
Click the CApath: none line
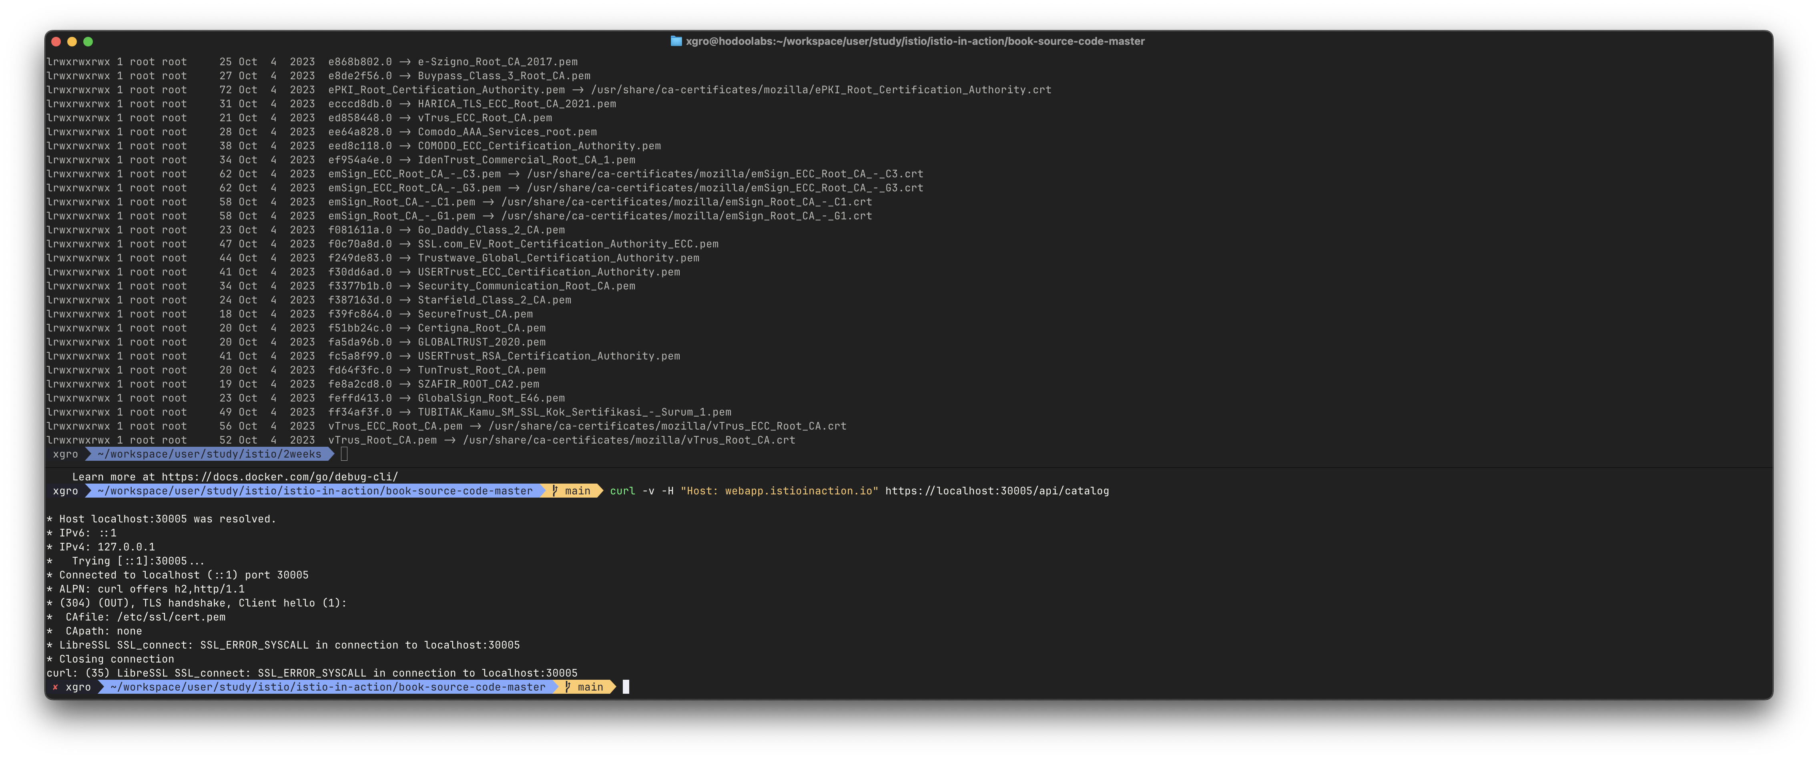pyautogui.click(x=94, y=631)
